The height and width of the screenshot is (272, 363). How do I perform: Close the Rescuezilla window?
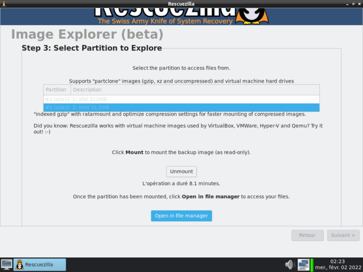click(x=358, y=4)
